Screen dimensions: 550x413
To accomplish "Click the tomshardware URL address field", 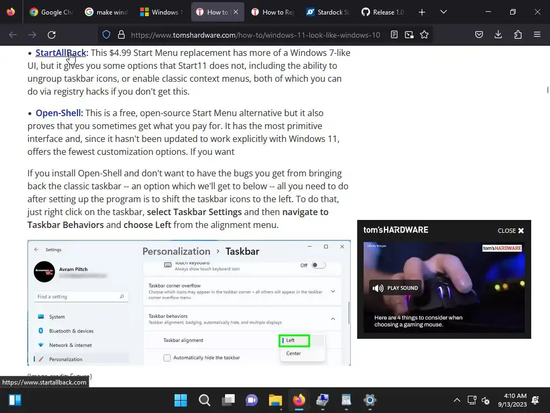I will pyautogui.click(x=255, y=35).
